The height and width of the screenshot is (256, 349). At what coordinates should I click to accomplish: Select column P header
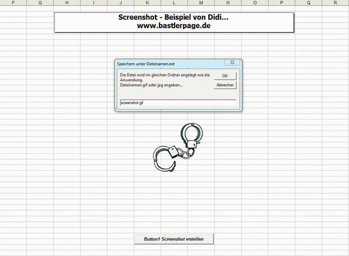click(x=282, y=3)
